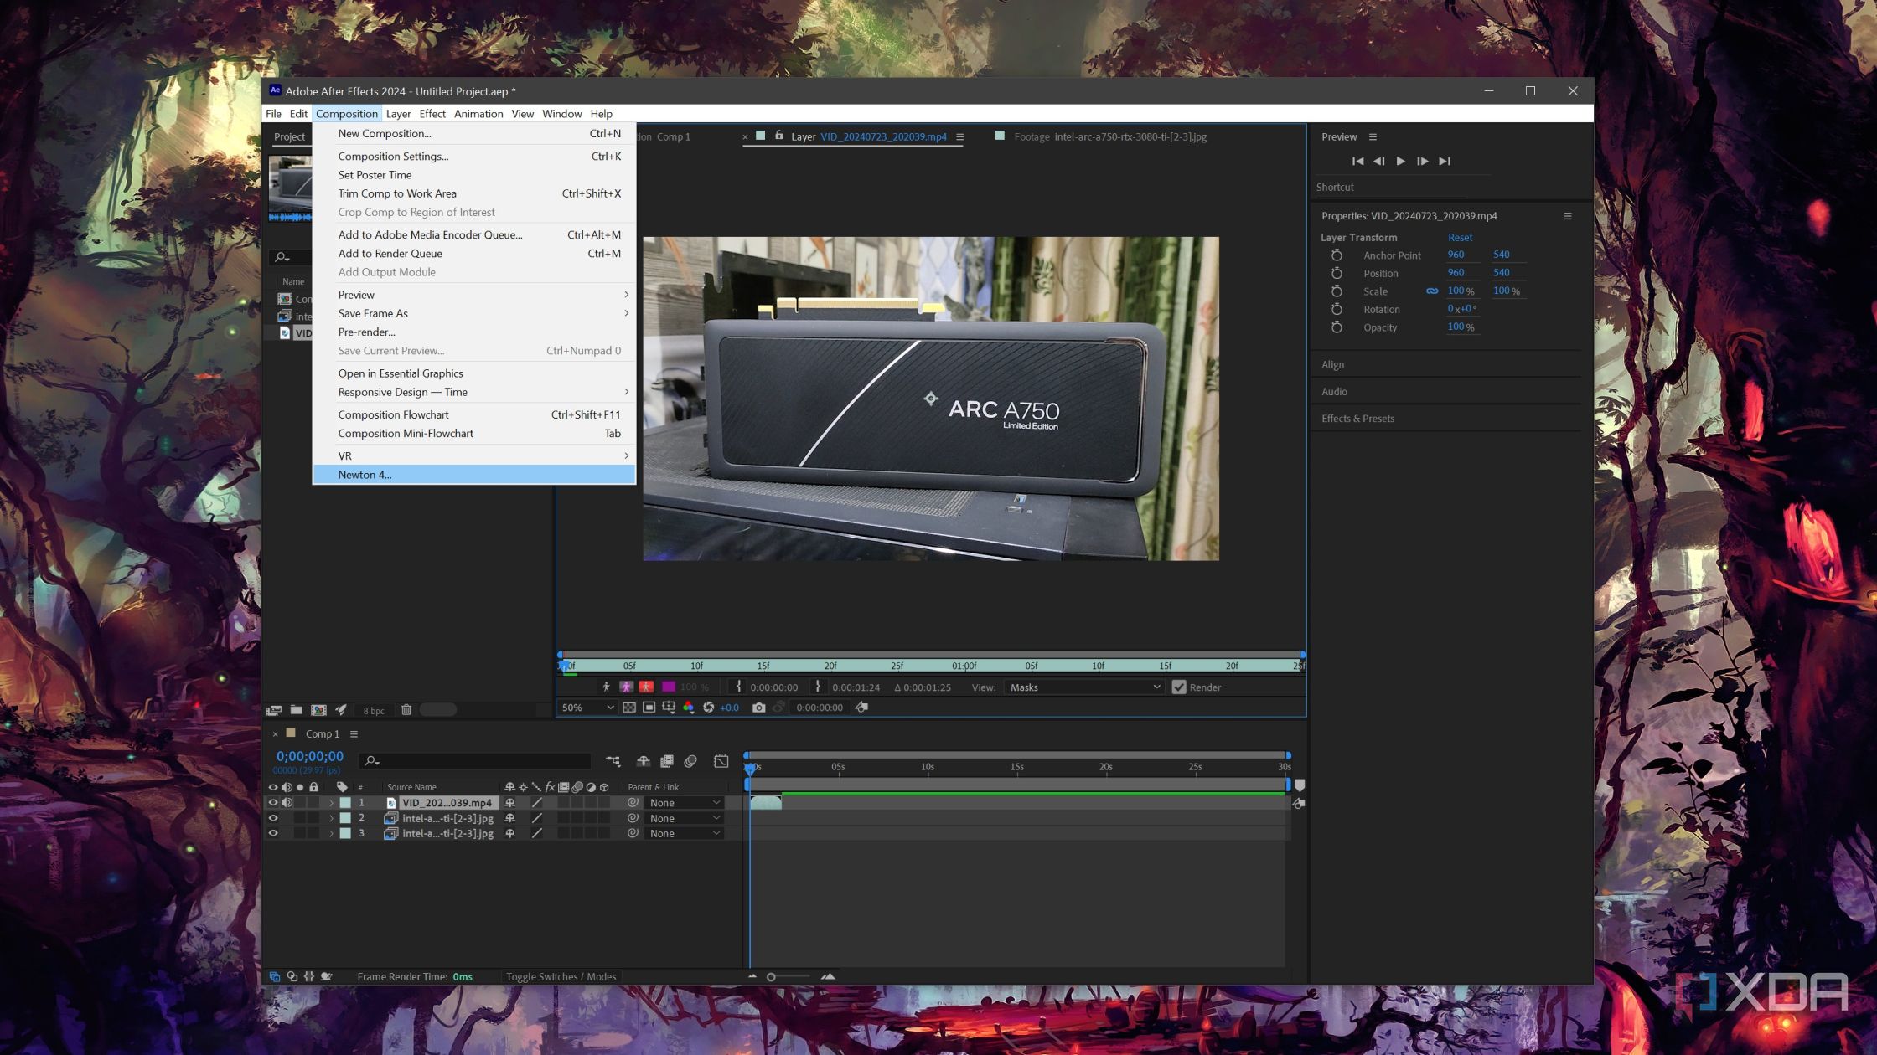Open the Channel and Color Management icon

[x=689, y=708]
